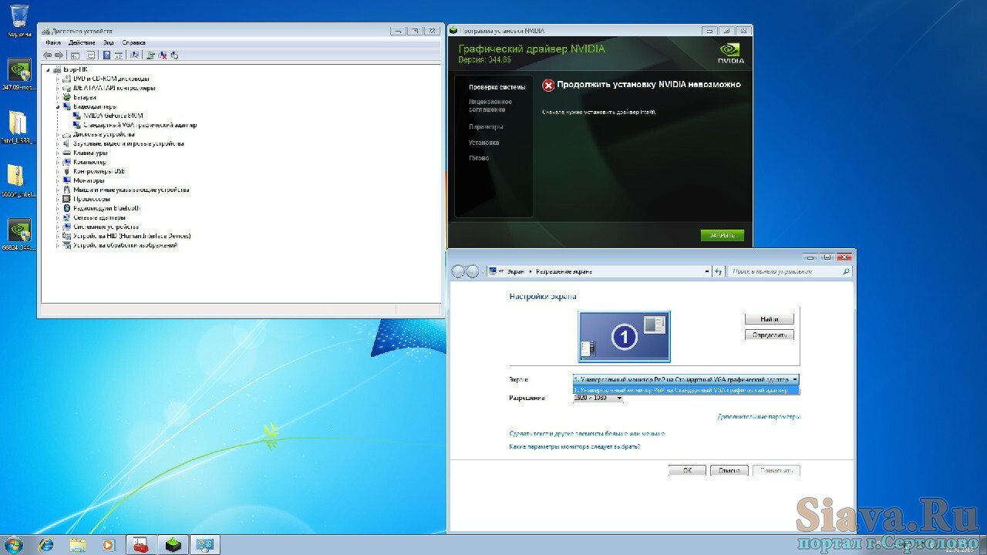
Task: Select Системные устройства in device tree
Action: pos(106,227)
